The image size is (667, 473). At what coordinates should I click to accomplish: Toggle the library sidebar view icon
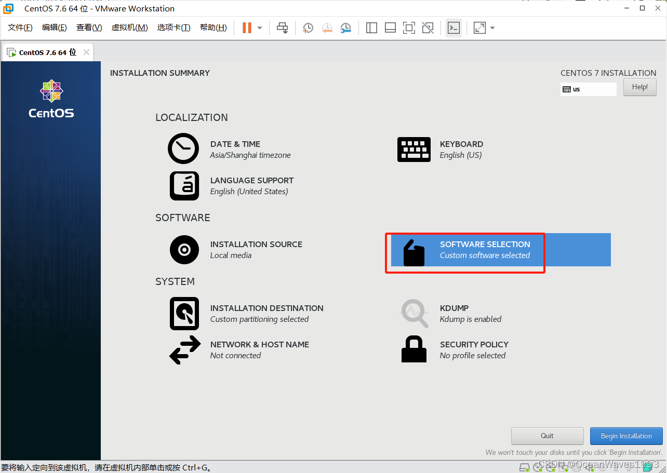tap(371, 28)
